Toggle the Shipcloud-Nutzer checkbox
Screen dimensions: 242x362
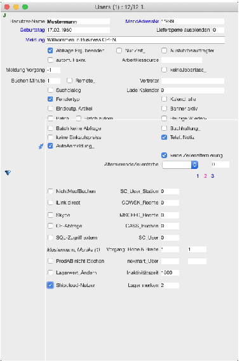50,285
